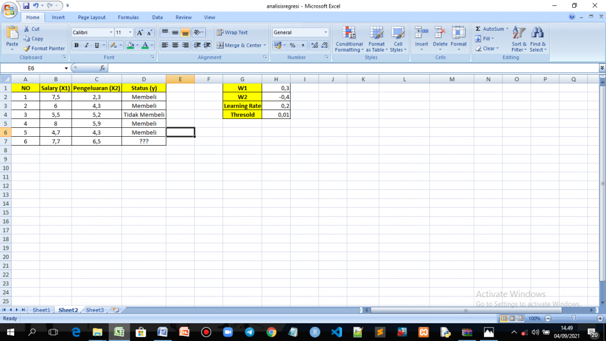The height and width of the screenshot is (341, 606).
Task: Open Conditional Formatting gallery
Action: click(349, 38)
